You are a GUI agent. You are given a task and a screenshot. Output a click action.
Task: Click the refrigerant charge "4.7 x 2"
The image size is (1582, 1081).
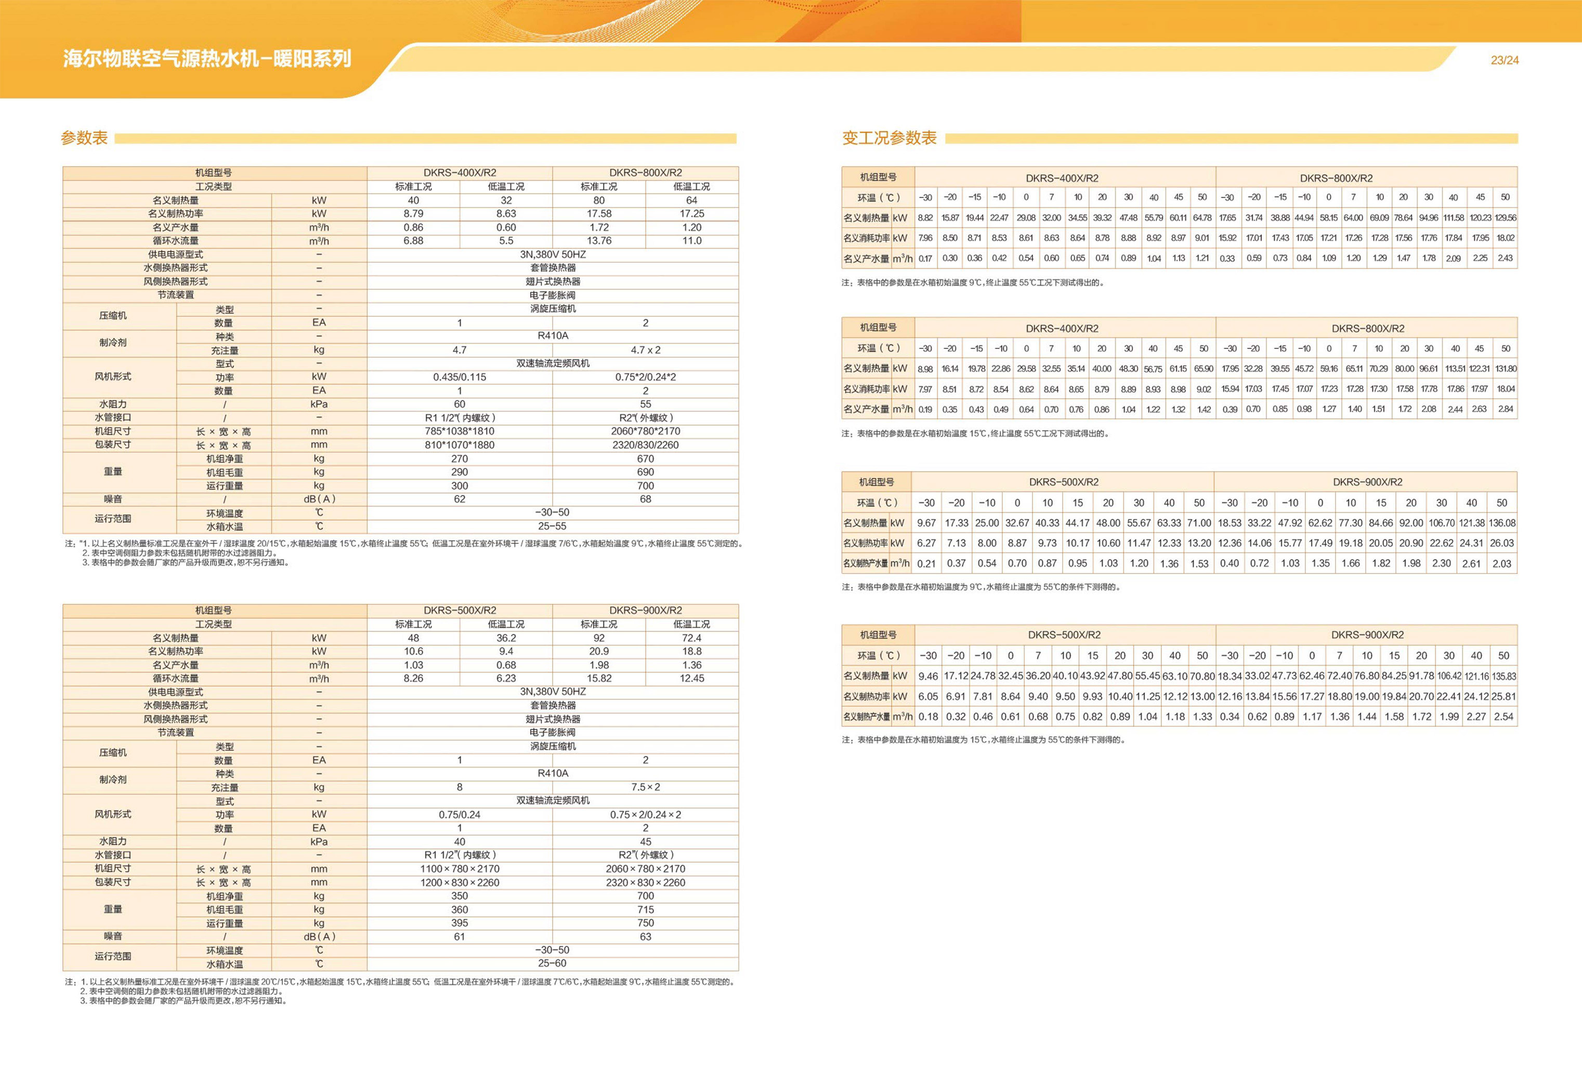tap(645, 350)
